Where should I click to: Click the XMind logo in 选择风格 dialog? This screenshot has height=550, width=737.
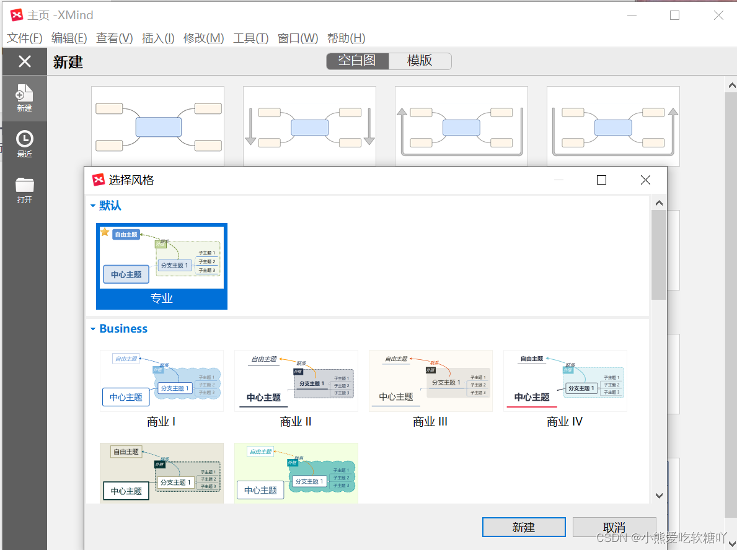(x=98, y=180)
